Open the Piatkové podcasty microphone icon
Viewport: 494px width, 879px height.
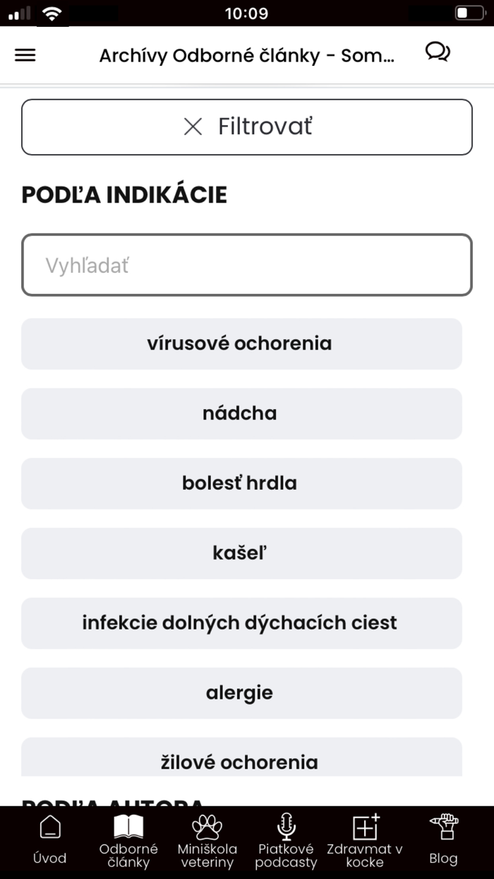click(285, 825)
